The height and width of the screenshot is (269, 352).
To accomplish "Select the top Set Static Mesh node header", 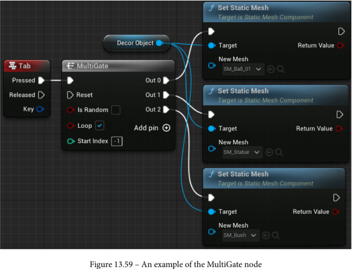I will 277,12.
